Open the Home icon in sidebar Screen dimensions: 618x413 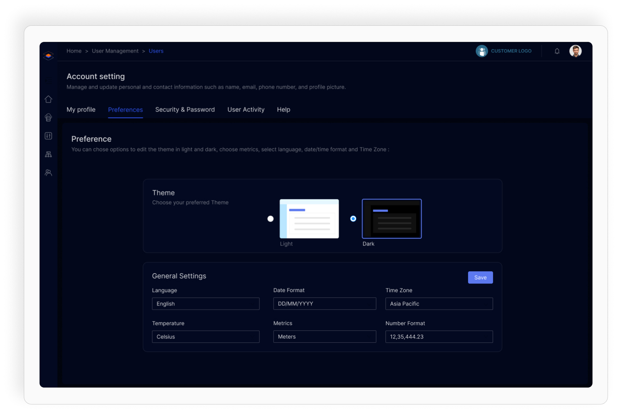tap(48, 99)
